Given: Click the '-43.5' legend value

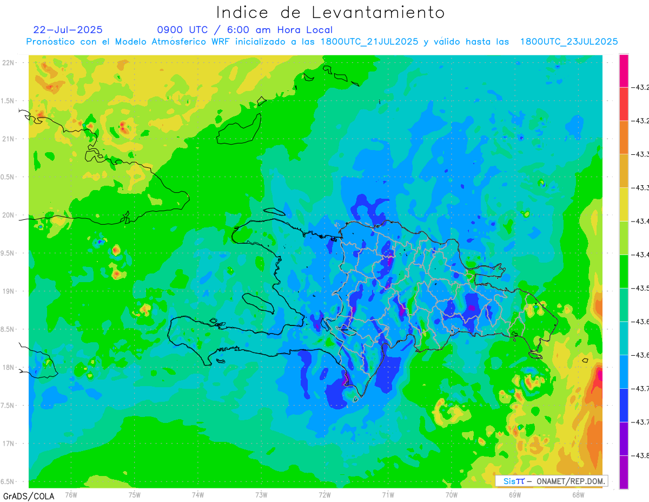Looking at the screenshot, I should pos(640,288).
